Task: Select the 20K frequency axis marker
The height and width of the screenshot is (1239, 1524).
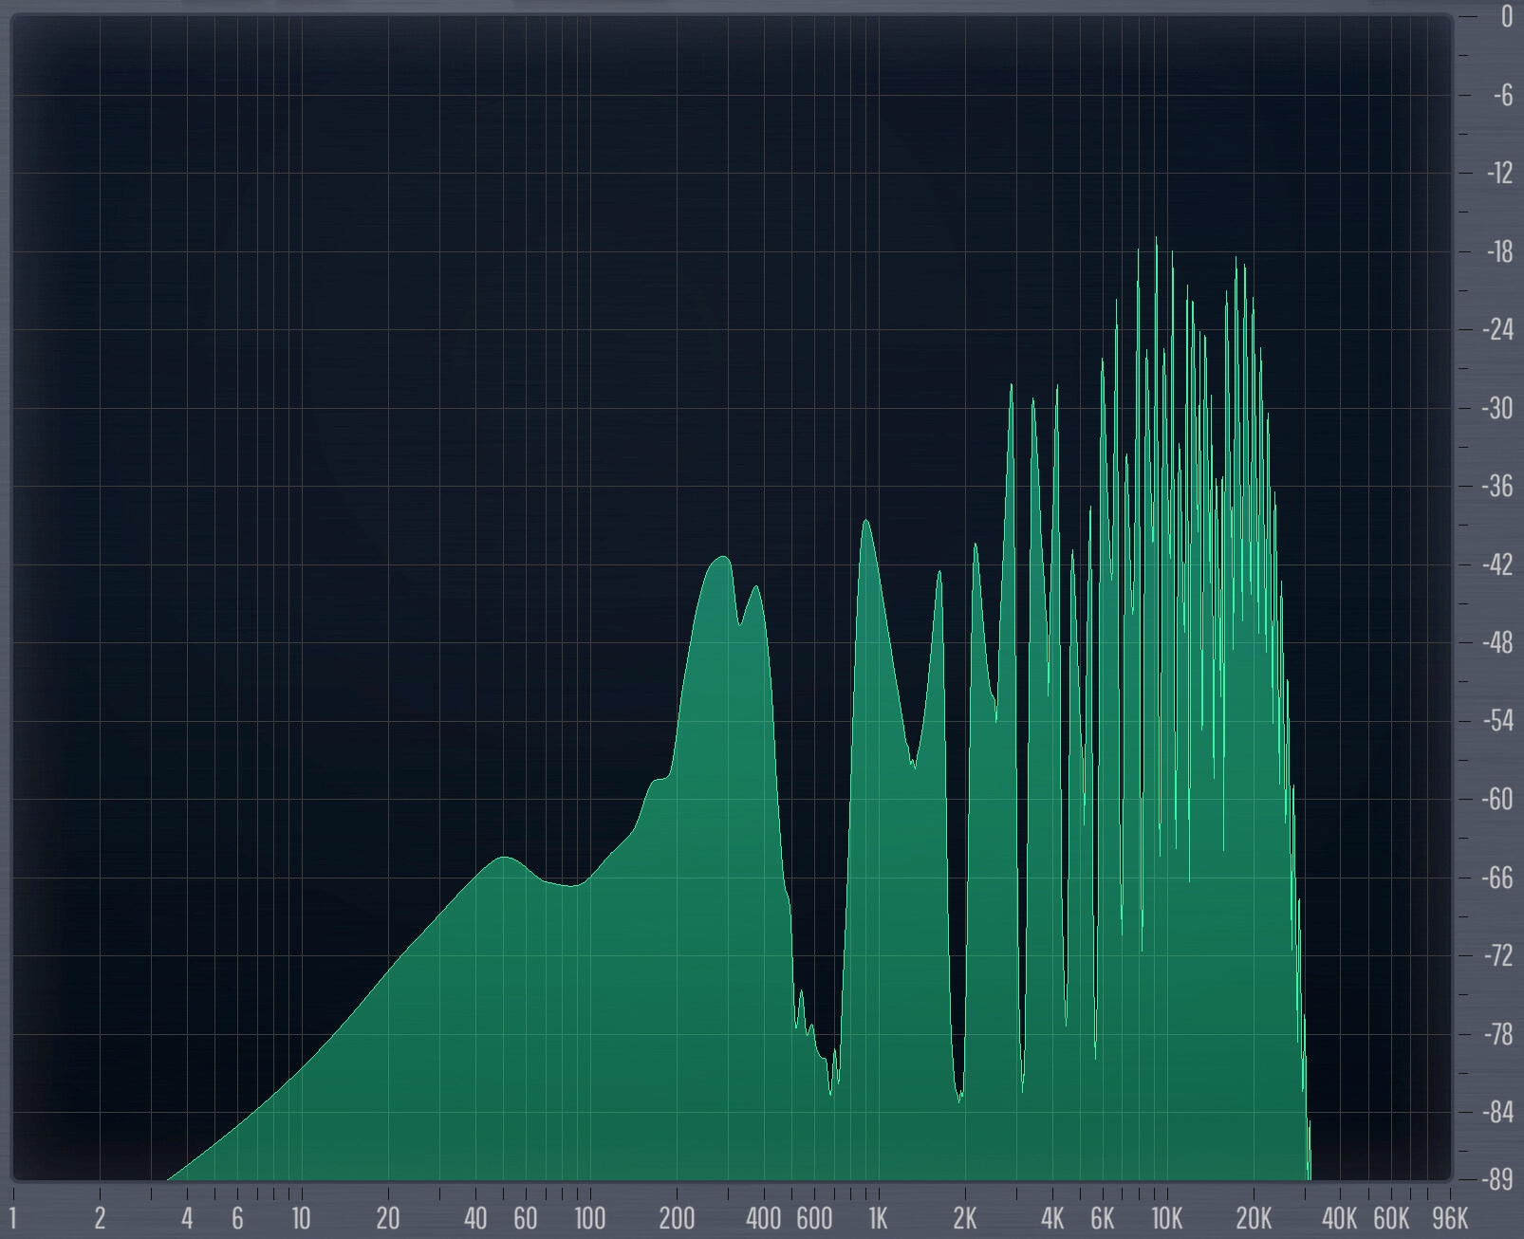Action: point(1253,1217)
